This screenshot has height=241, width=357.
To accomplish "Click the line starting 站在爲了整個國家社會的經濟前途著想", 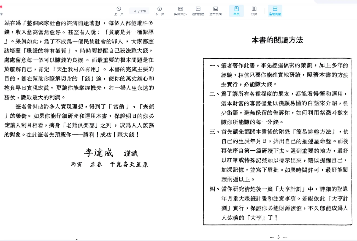I will tap(79, 23).
